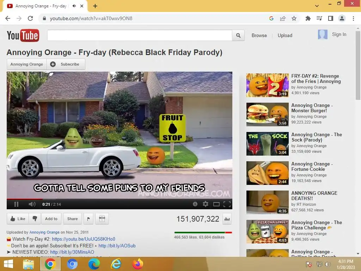This screenshot has height=271, width=361.
Task: Open the bit.ly/30MinsAO link
Action: click(72, 252)
